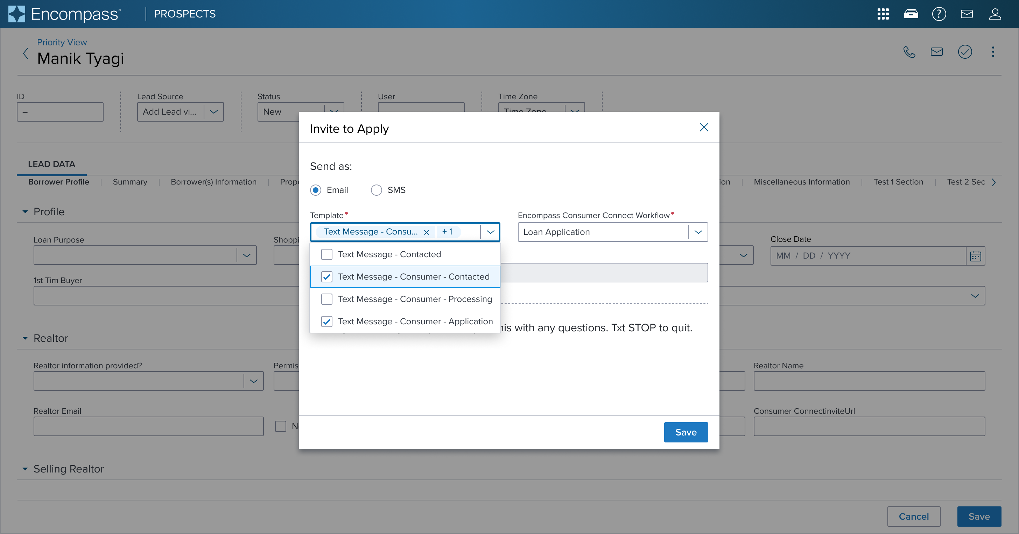1019x534 pixels.
Task: Open the user profile icon
Action: click(x=995, y=14)
